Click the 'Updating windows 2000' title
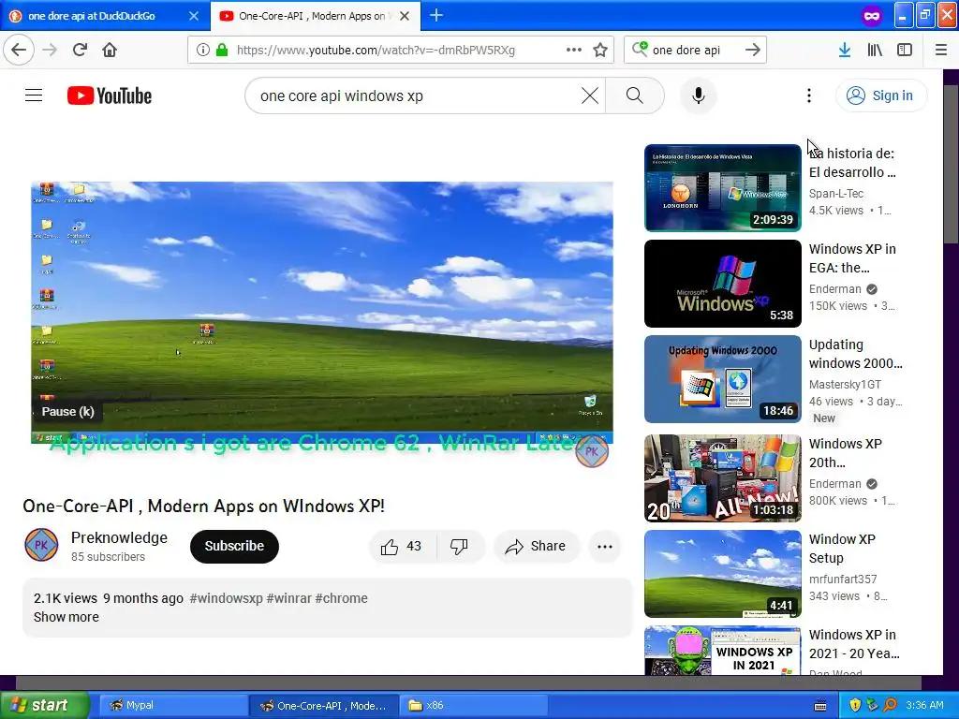This screenshot has width=959, height=719. (856, 354)
